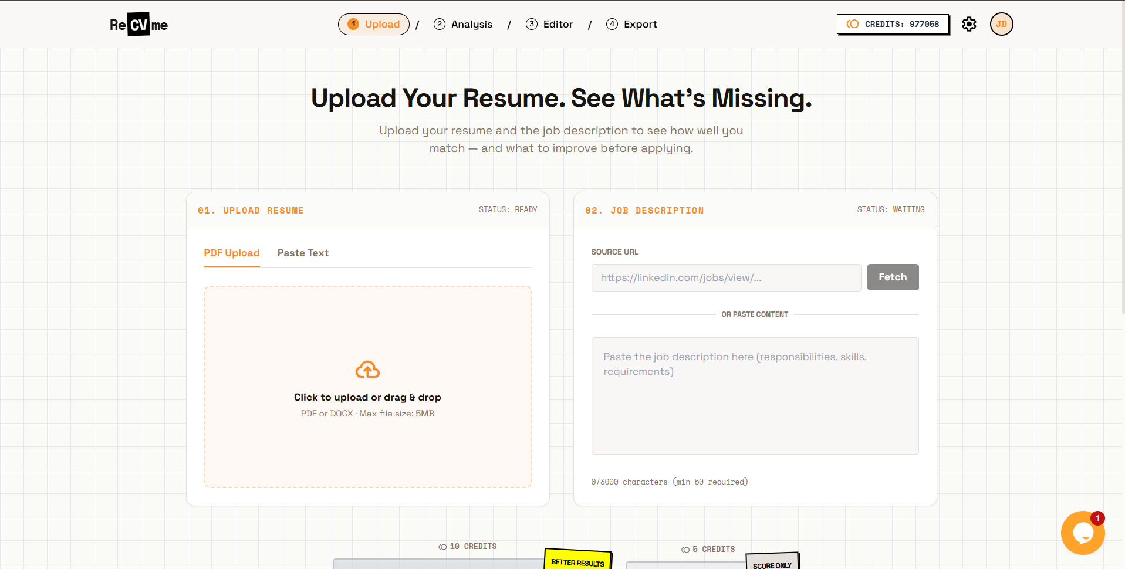Go to the Upload step
Viewport: 1125px width, 569px height.
click(x=374, y=24)
